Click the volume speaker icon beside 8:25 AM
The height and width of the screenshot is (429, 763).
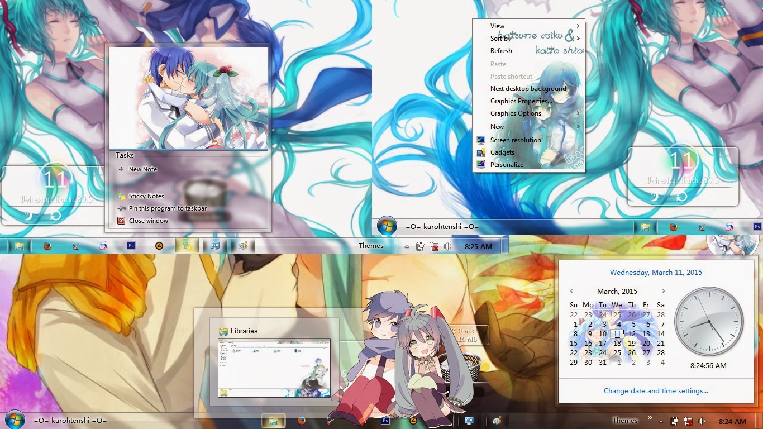[447, 246]
